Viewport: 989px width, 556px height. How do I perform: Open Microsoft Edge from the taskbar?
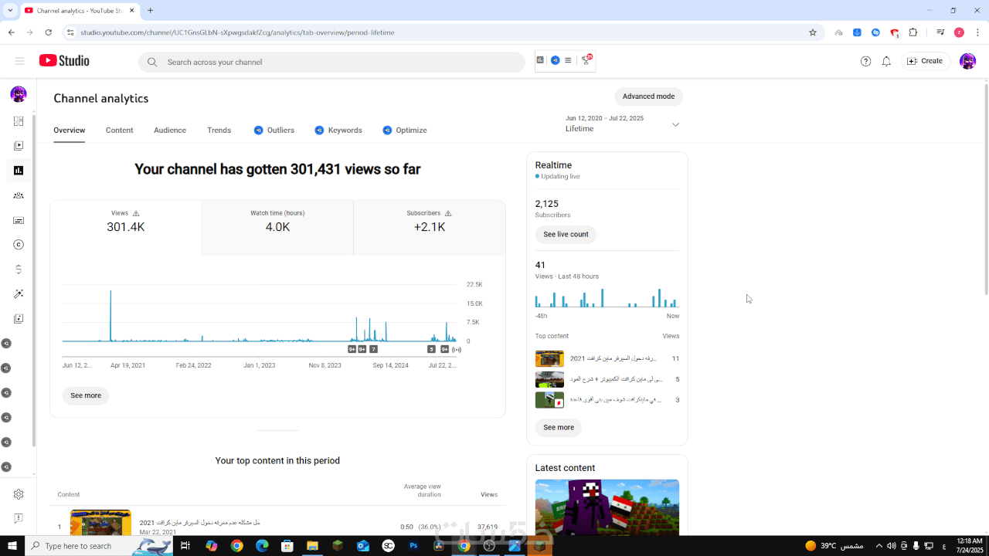262,546
